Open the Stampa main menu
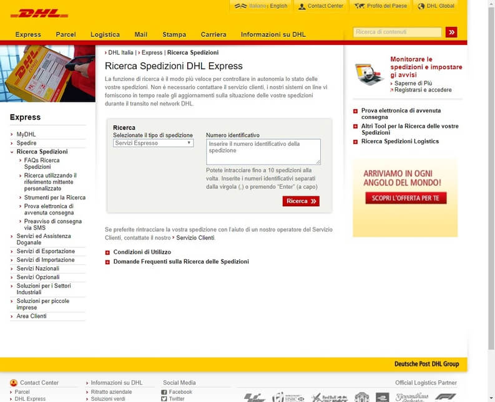495x402 pixels. coord(174,35)
